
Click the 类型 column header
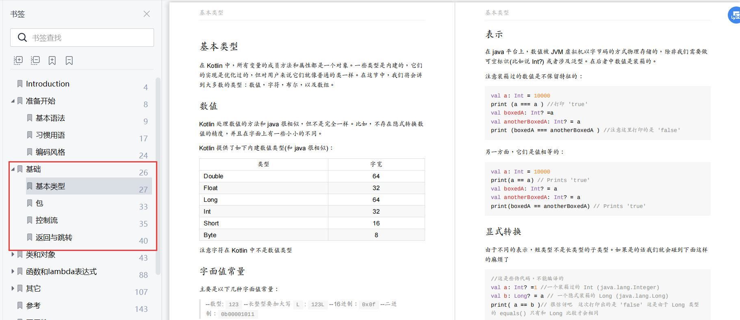click(x=264, y=164)
